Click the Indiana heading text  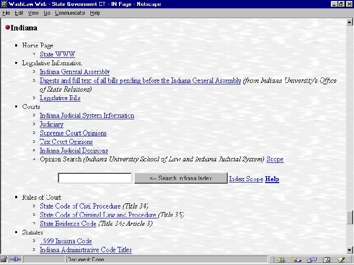pyautogui.click(x=24, y=28)
